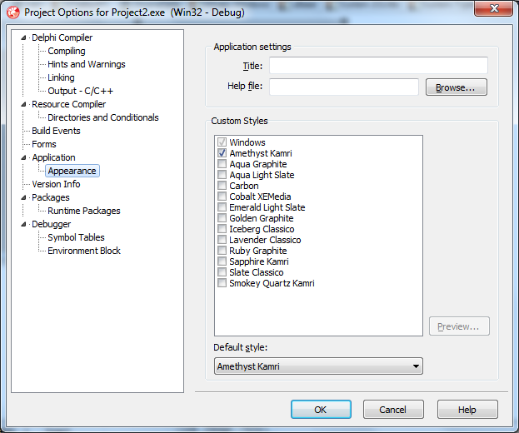Enable the Golden Graphite style
519x433 pixels.
222,218
